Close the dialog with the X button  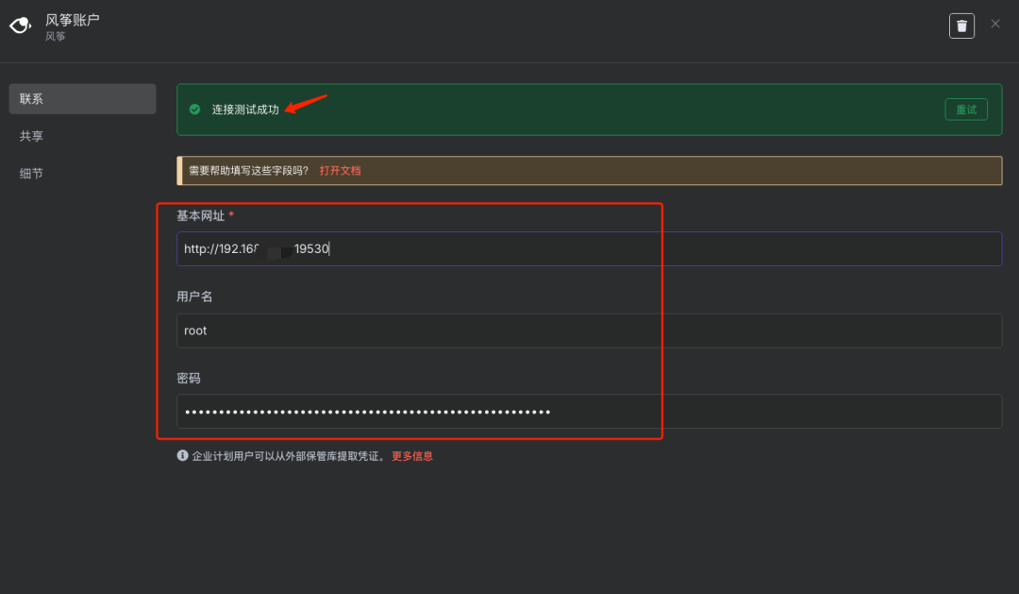coord(995,24)
